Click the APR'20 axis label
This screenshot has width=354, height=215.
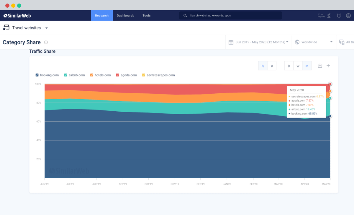[304, 184]
